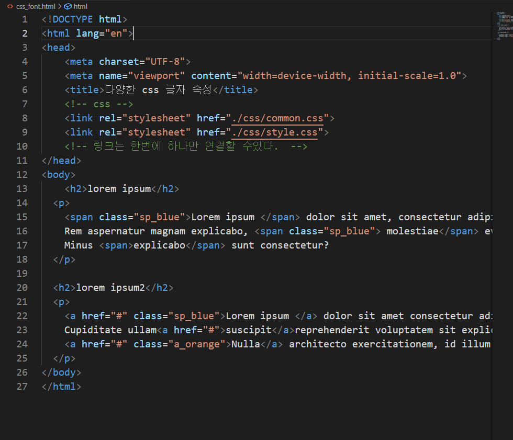This screenshot has width=513, height=440.
Task: Click the html symbol cube icon in breadcrumb
Action: pos(68,6)
